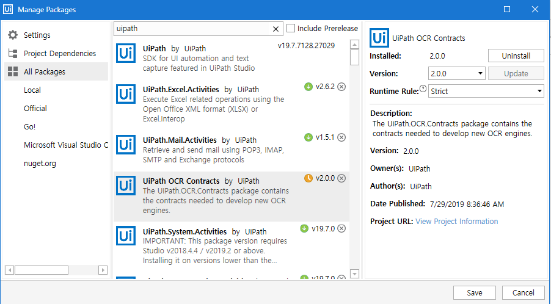This screenshot has height=304, width=551.
Task: Select the UiPath OCR Contracts list title
Action: [181, 181]
